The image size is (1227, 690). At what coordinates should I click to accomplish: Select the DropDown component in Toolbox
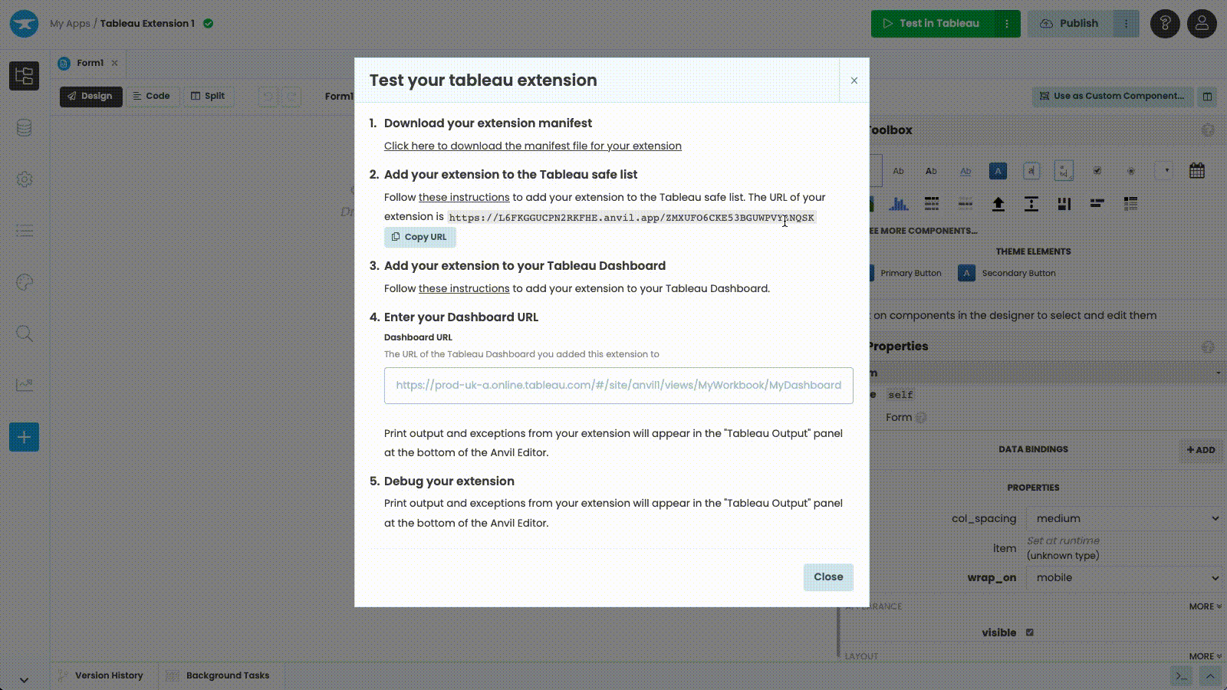coord(1164,171)
